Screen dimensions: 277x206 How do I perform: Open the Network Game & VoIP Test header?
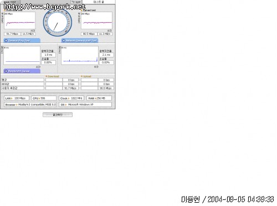tap(80, 40)
